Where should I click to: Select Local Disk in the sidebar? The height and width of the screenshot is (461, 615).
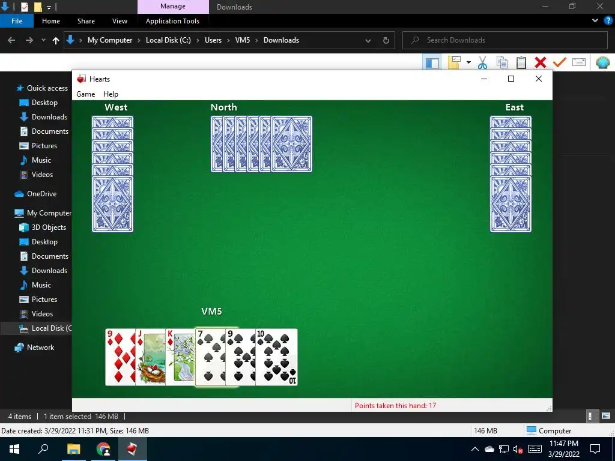(x=52, y=328)
